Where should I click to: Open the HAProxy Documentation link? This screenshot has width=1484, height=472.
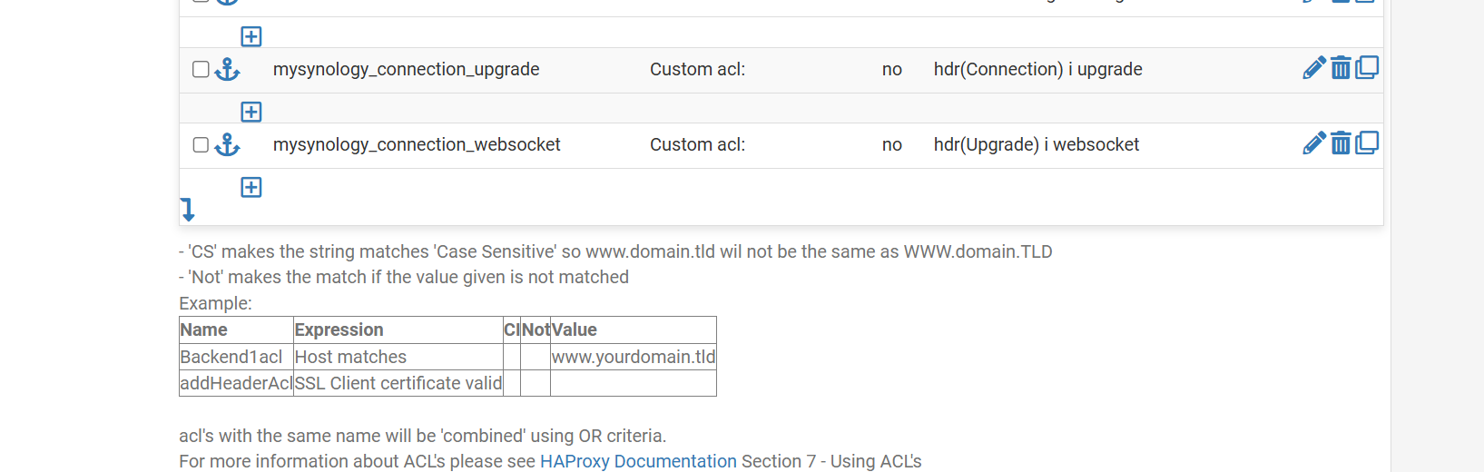pyautogui.click(x=638, y=461)
